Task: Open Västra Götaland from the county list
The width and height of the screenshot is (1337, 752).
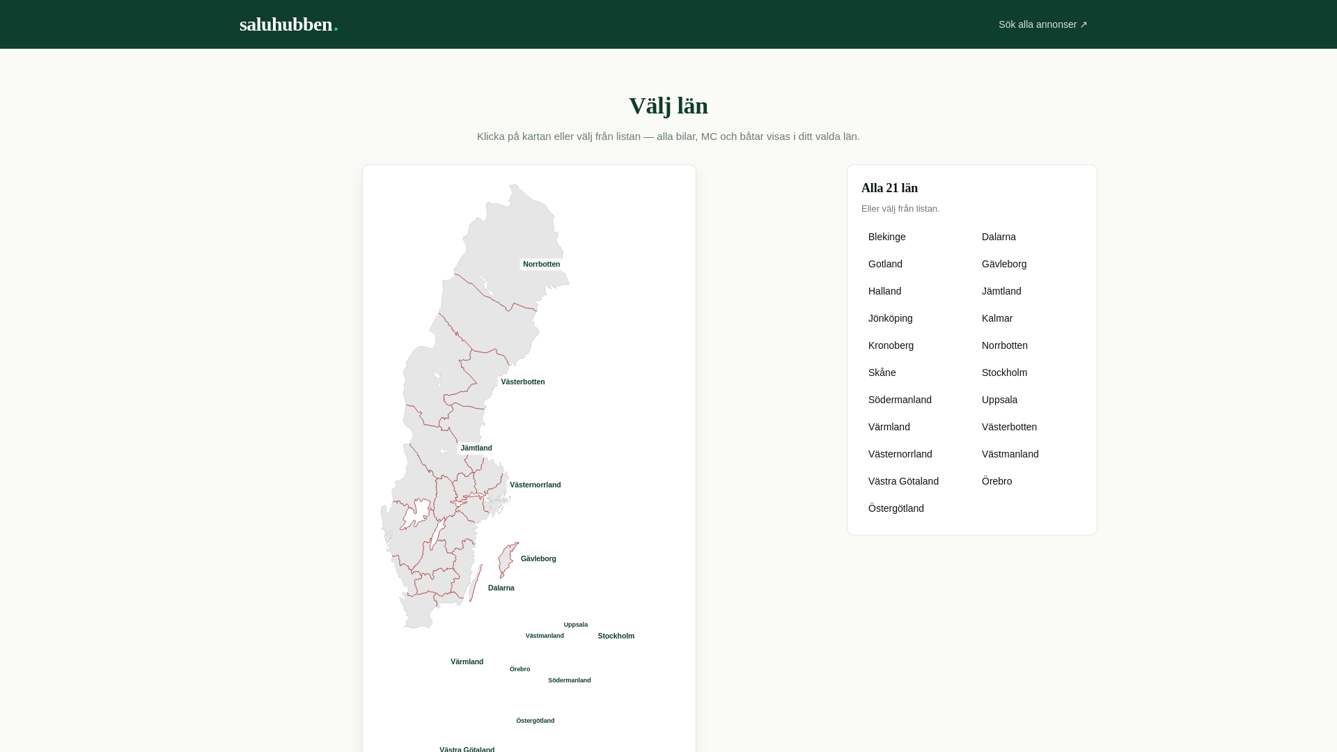Action: pos(915,481)
